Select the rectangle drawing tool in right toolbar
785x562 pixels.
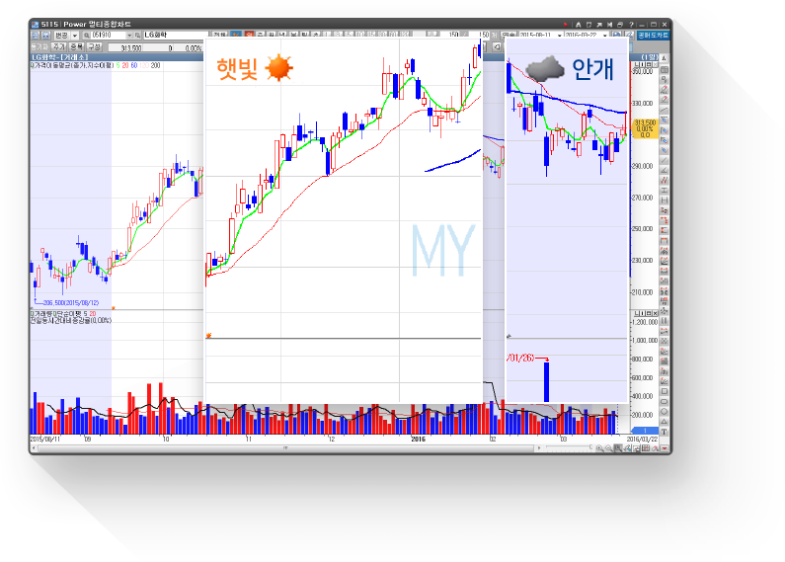[x=665, y=391]
